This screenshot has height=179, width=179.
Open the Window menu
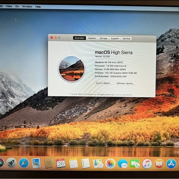(27, 6)
